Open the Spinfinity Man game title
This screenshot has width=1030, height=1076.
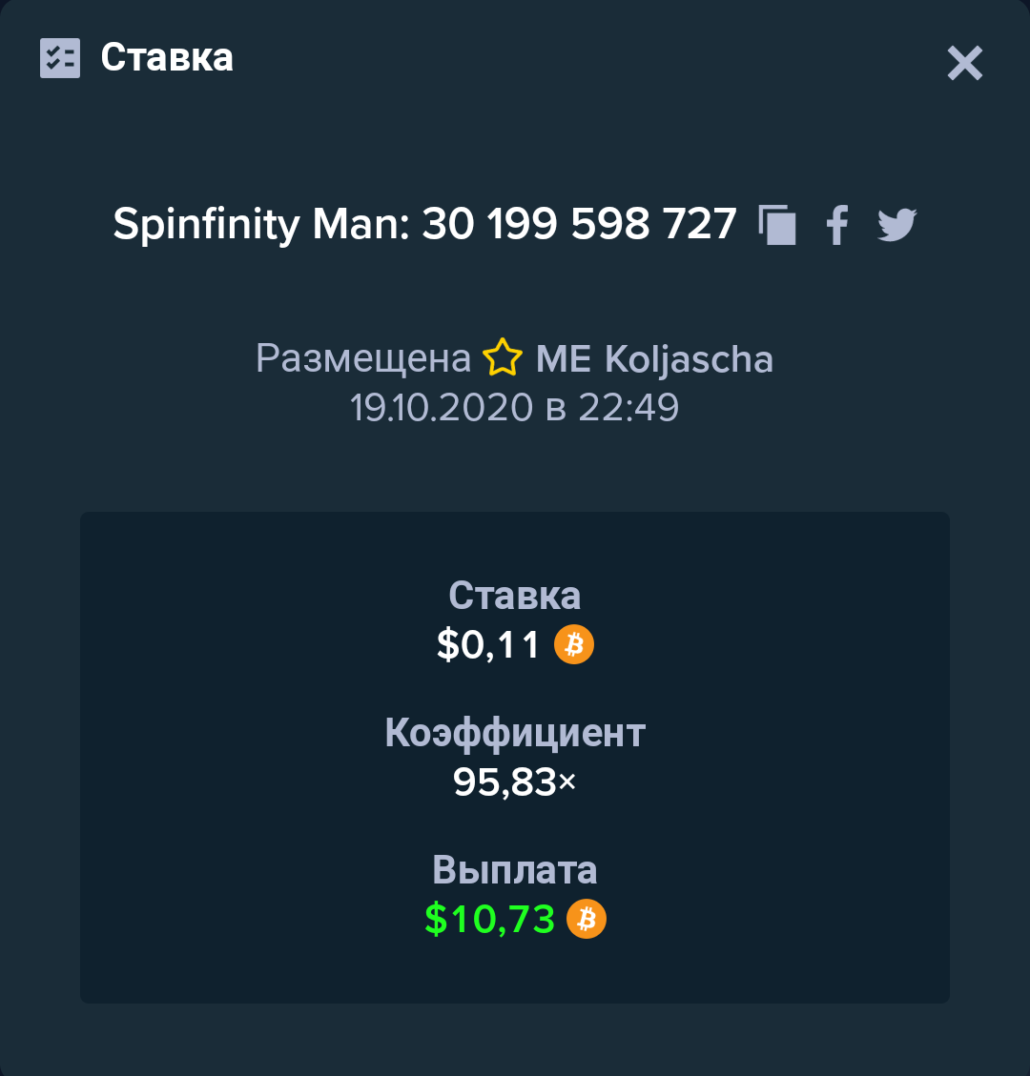coord(261,224)
